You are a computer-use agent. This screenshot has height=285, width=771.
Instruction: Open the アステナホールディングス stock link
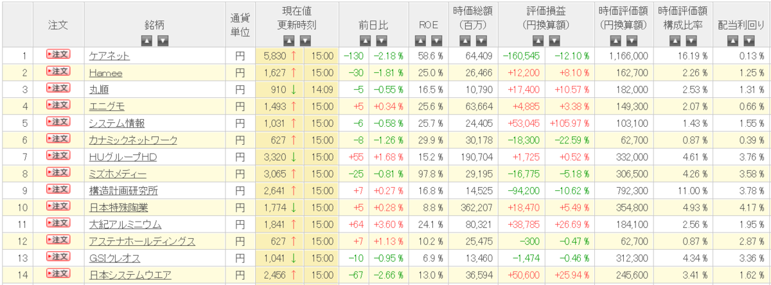[x=142, y=241]
